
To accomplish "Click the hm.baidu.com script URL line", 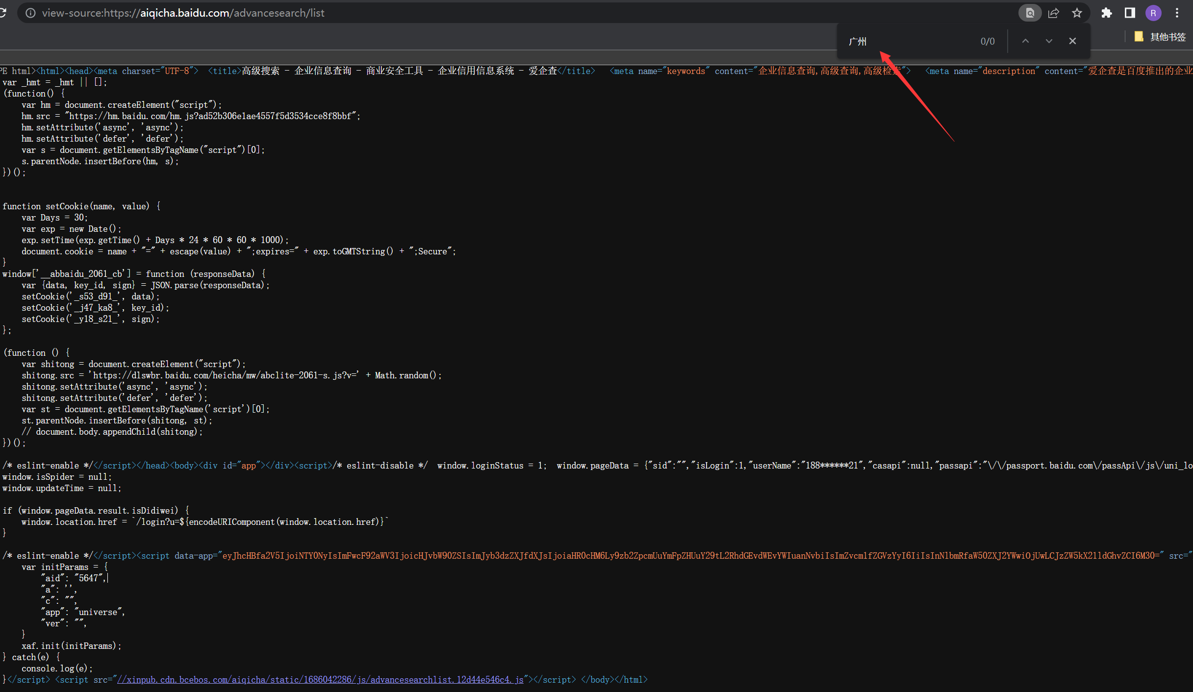I will pyautogui.click(x=190, y=116).
